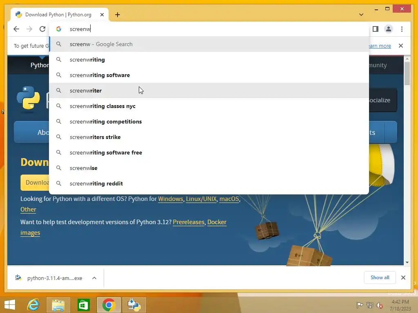Click the Google G icon in omnibox
The height and width of the screenshot is (313, 418).
click(59, 29)
